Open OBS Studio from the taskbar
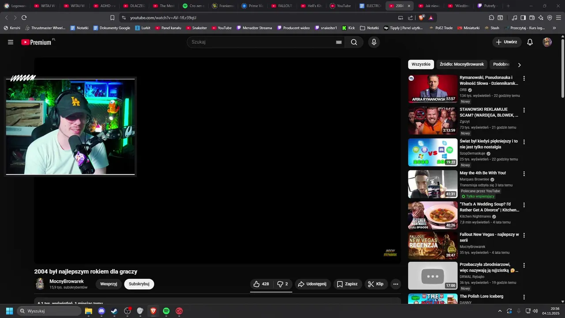Viewport: 565px width, 318px height. [127, 311]
